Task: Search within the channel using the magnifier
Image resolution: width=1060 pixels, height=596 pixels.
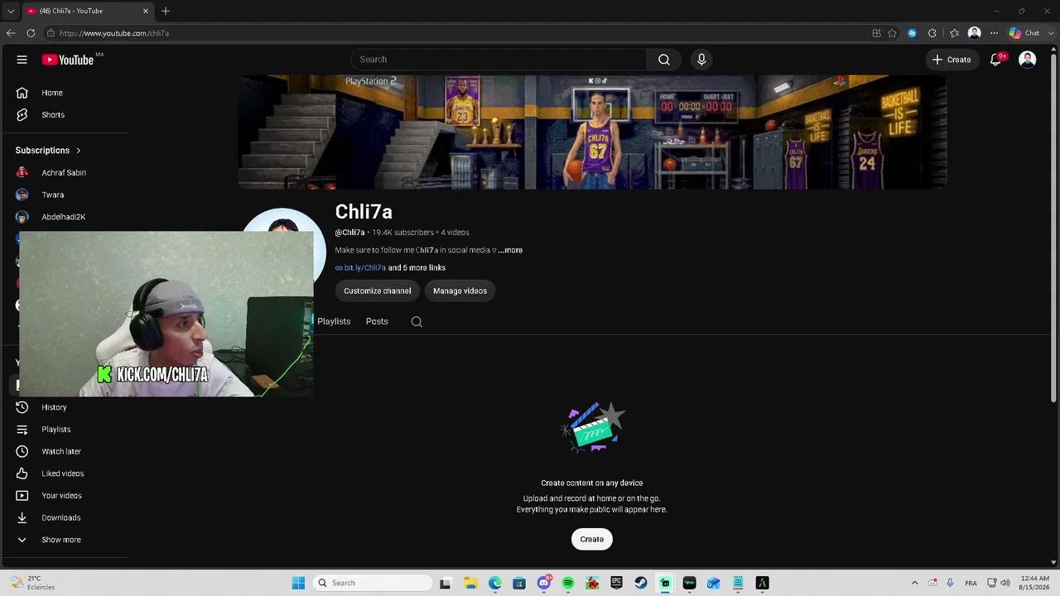Action: point(417,322)
